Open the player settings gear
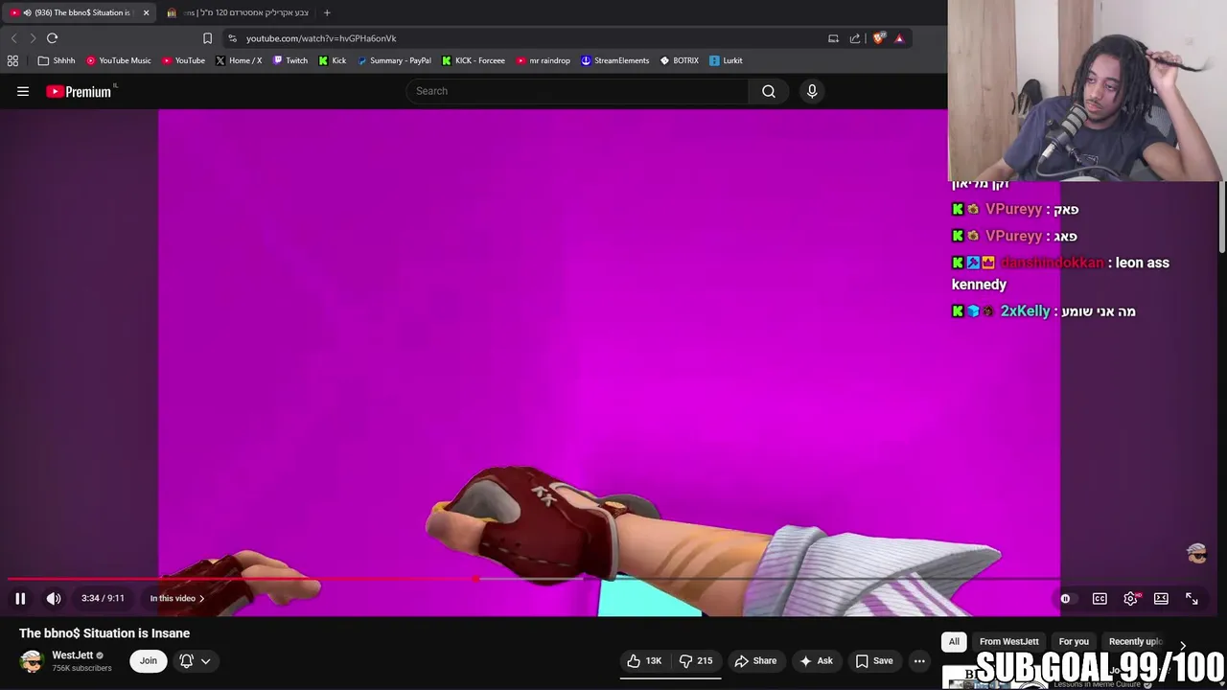 pyautogui.click(x=1131, y=598)
